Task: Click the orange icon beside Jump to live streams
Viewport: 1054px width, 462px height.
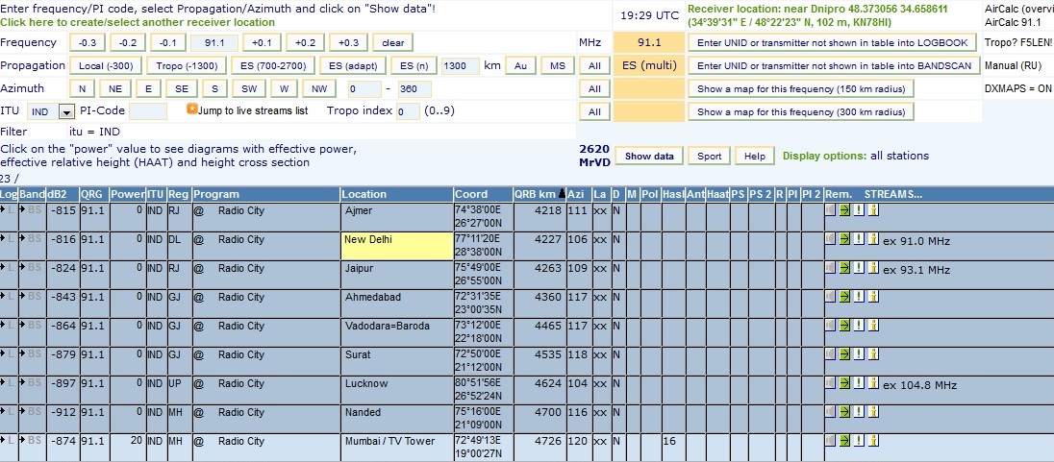Action: 191,109
